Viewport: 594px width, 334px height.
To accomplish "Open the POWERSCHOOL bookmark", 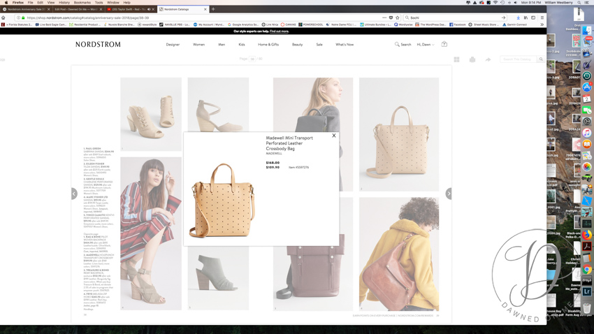I will tap(311, 24).
